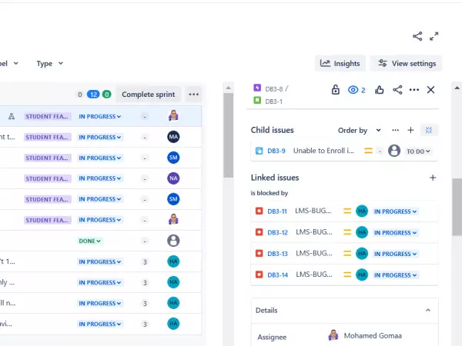The width and height of the screenshot is (462, 346).
Task: Change DB3-13 IN PROGRESS status dropdown
Action: coord(395,254)
